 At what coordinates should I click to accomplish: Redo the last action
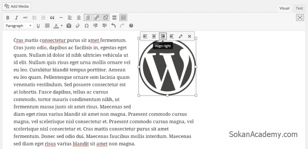(122, 26)
